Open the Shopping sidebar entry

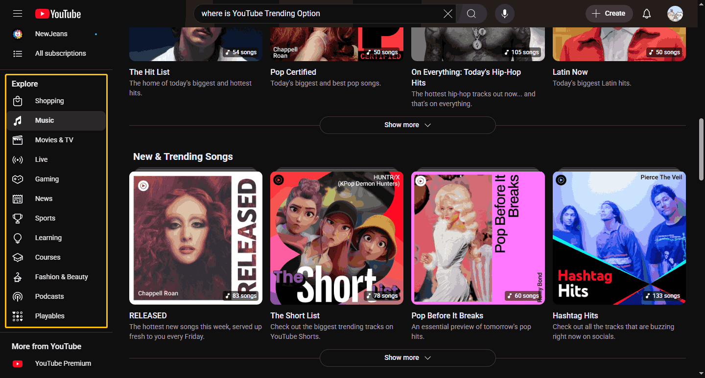56,101
